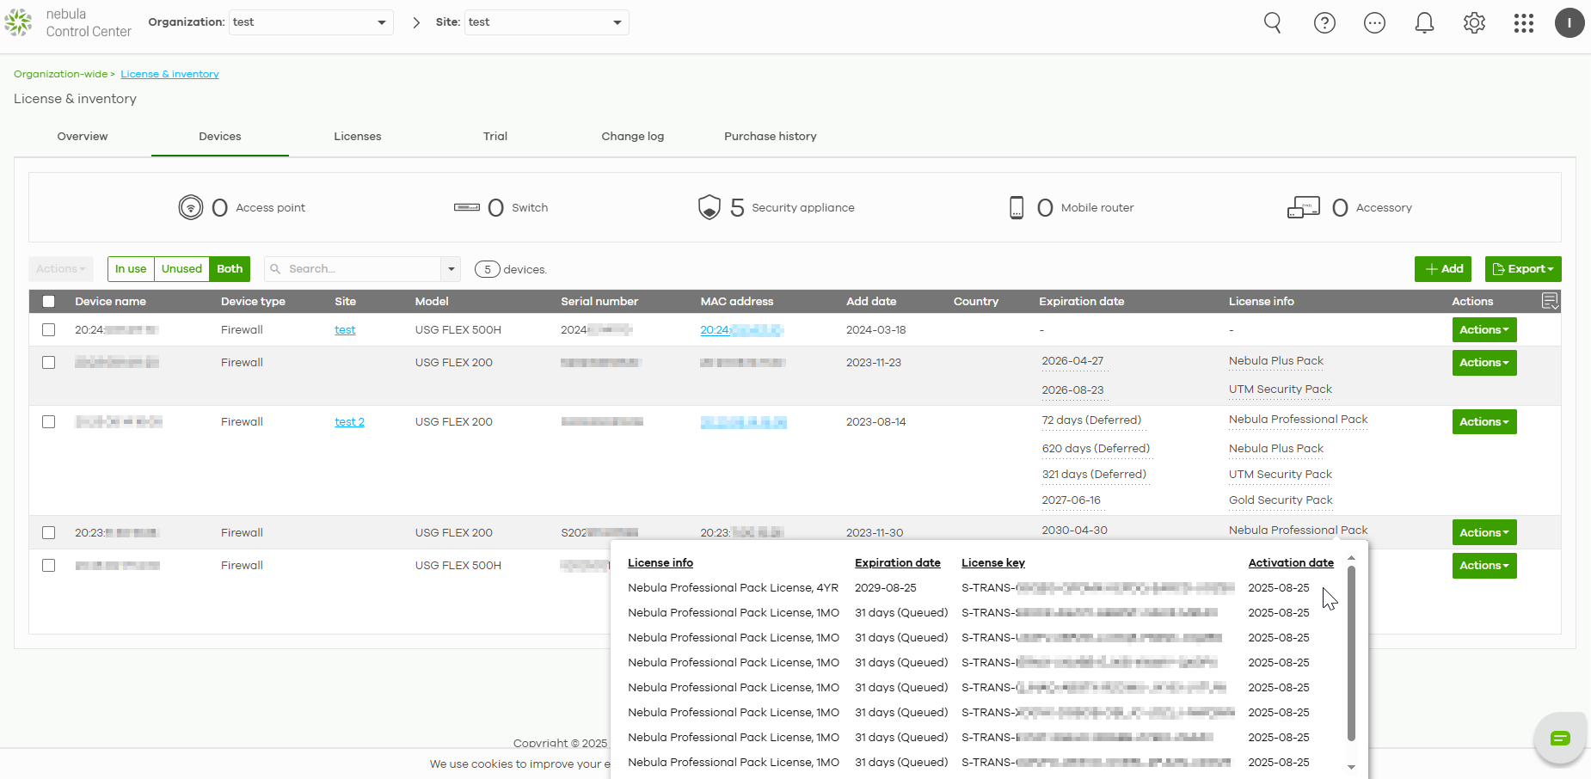Open the test 2 site link

pos(349,422)
